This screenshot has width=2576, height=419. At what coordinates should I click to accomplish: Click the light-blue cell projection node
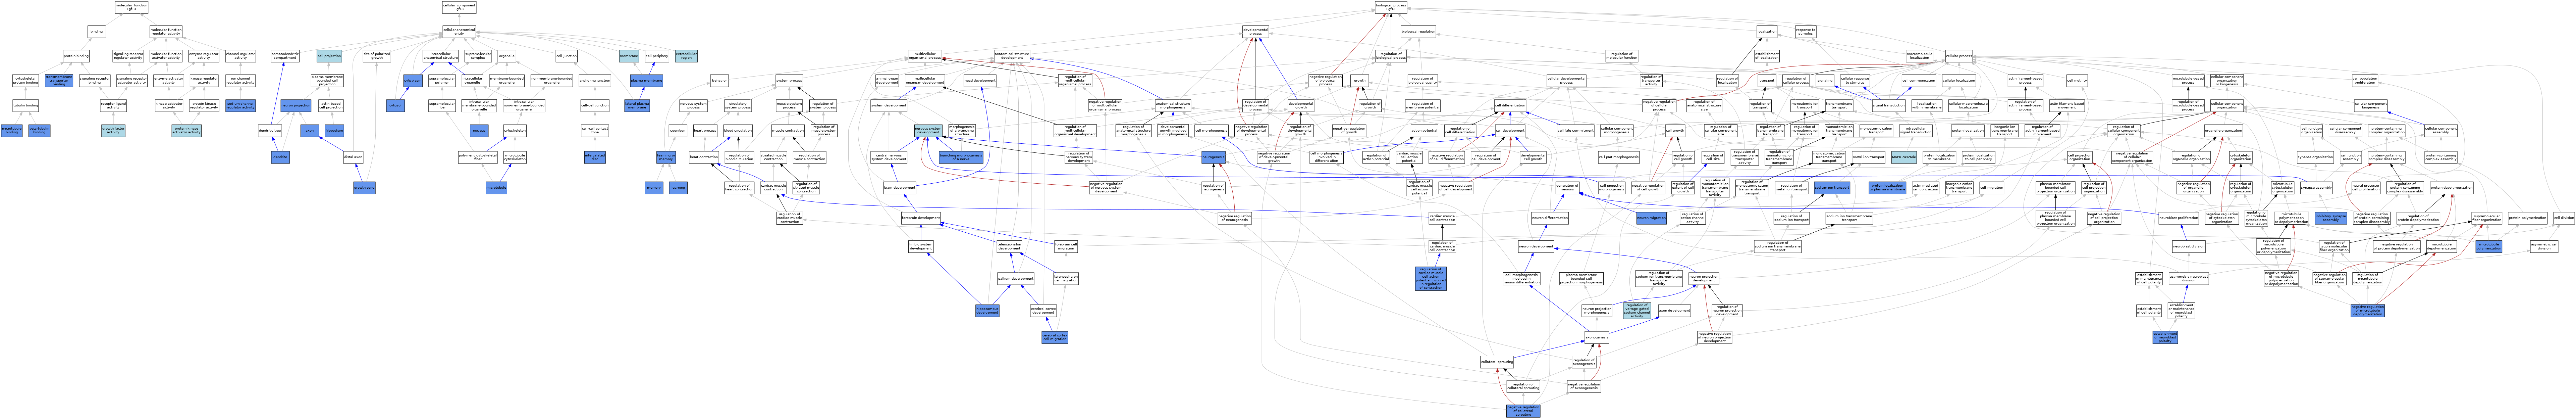pyautogui.click(x=329, y=56)
